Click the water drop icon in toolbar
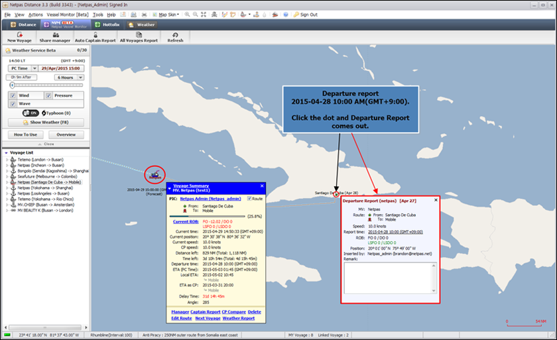Image resolution: width=557 pixels, height=340 pixels. point(265,15)
